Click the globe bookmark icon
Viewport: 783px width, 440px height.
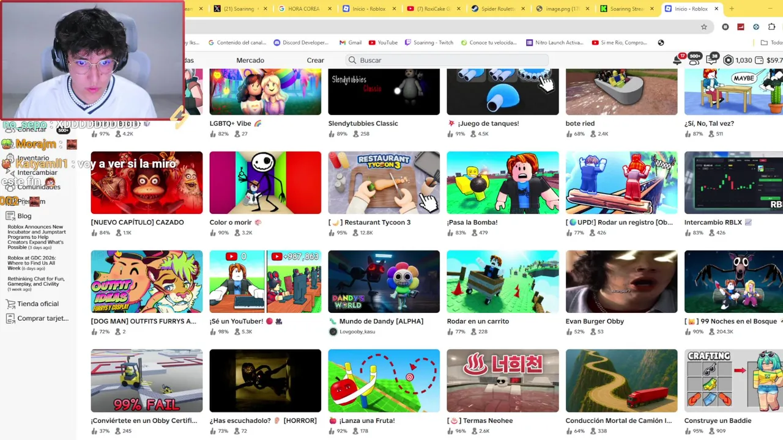point(661,43)
